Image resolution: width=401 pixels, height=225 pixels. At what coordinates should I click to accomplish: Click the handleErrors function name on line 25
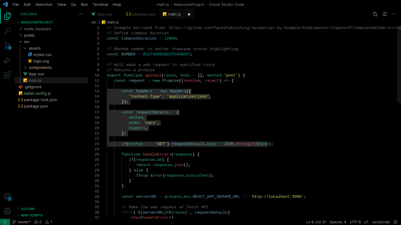click(x=157, y=154)
